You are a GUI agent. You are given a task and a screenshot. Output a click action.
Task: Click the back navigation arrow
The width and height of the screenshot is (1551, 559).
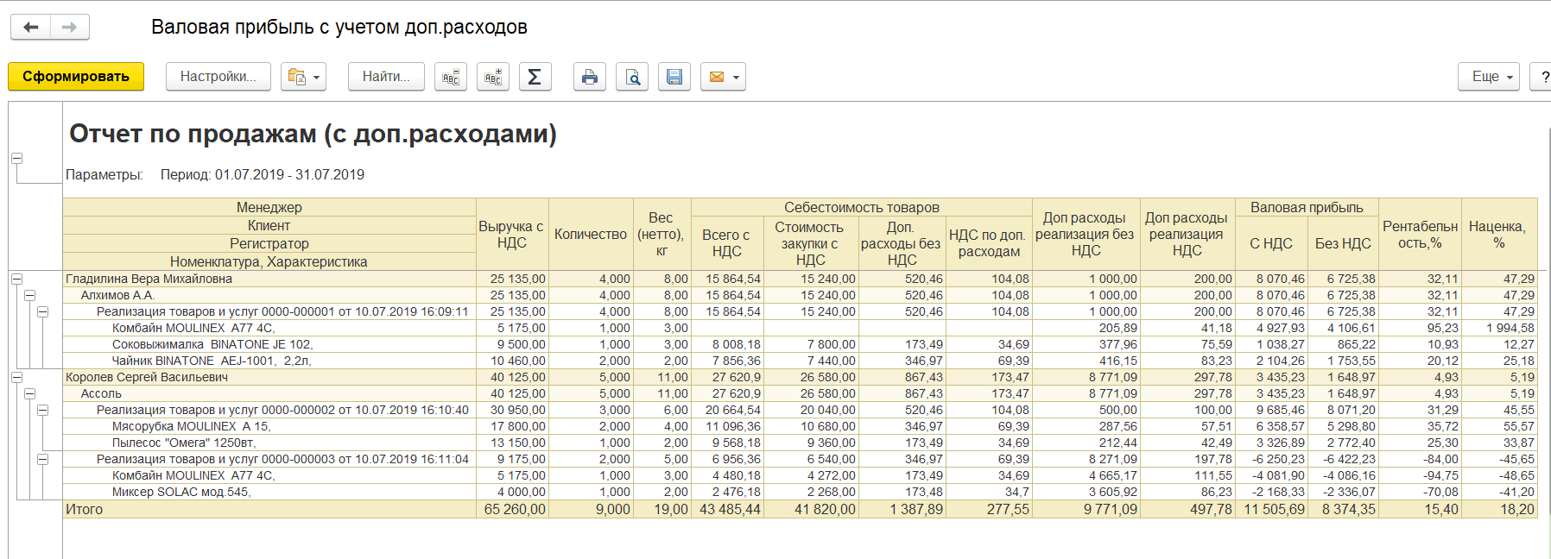click(x=31, y=28)
